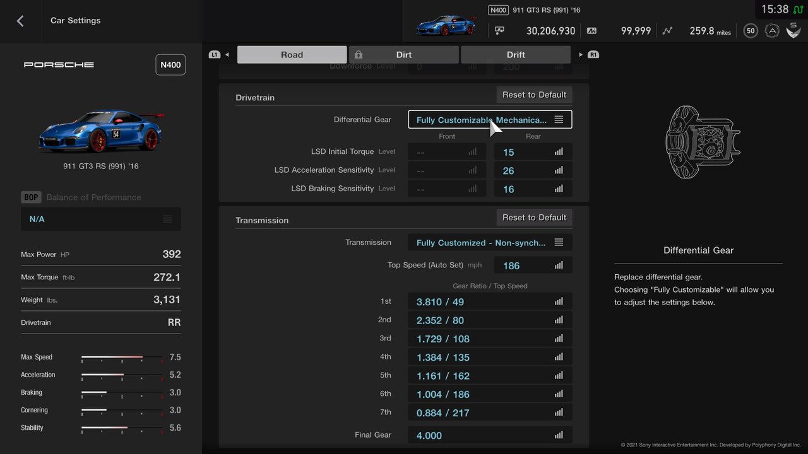Image resolution: width=808 pixels, height=454 pixels.
Task: Click the level bars icon for rear LSD Initial Torque
Action: [559, 152]
